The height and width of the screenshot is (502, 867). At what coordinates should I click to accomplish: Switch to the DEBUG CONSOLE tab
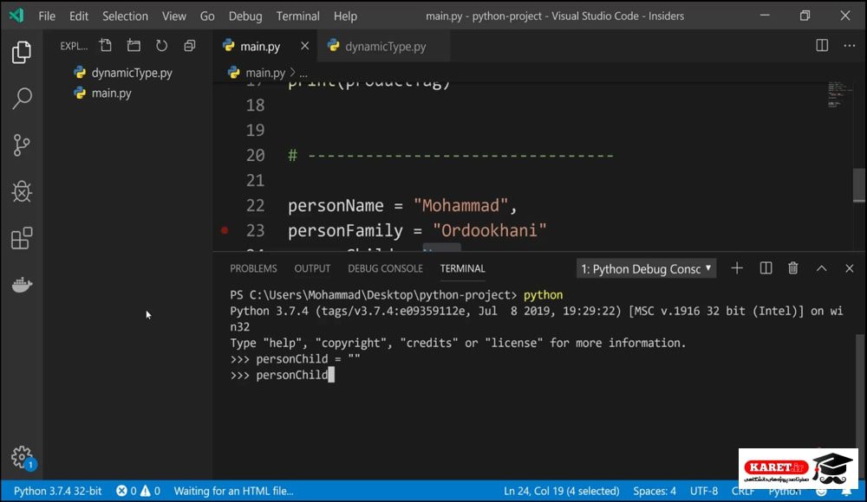coord(386,268)
